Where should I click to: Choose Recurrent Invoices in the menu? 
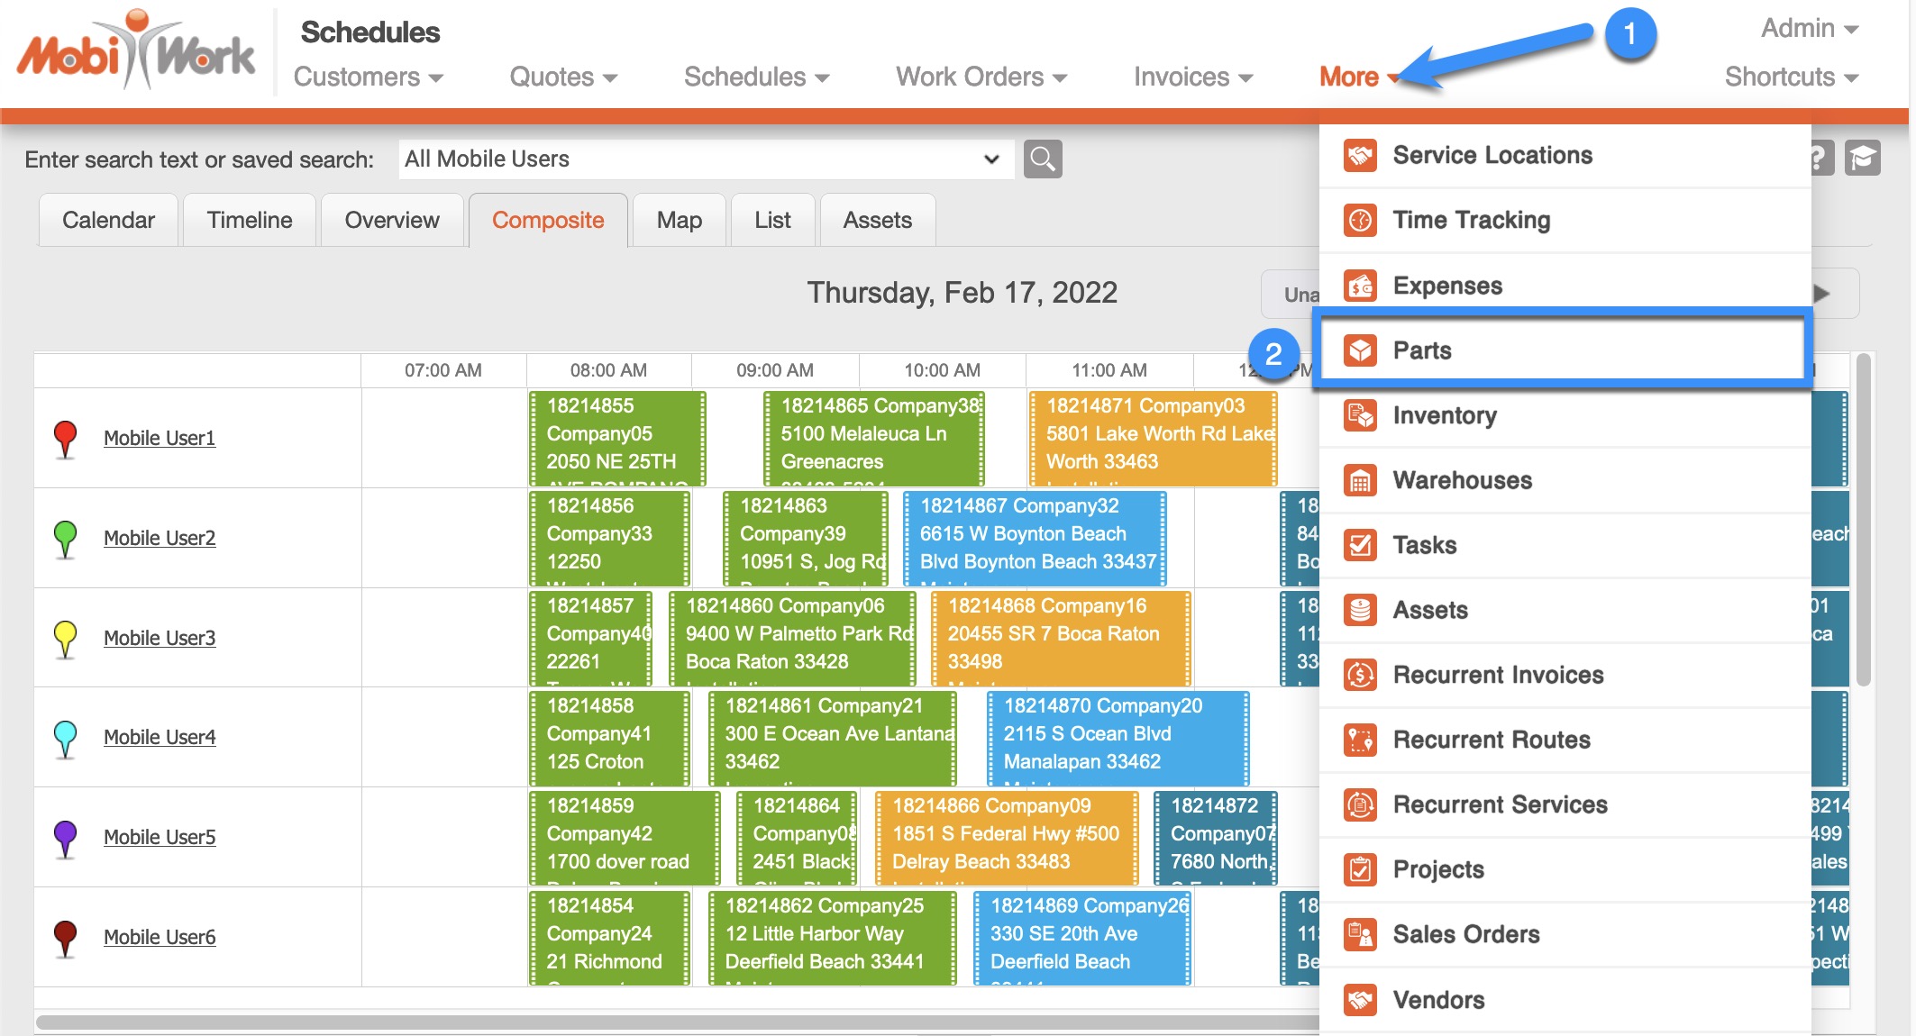tap(1498, 675)
